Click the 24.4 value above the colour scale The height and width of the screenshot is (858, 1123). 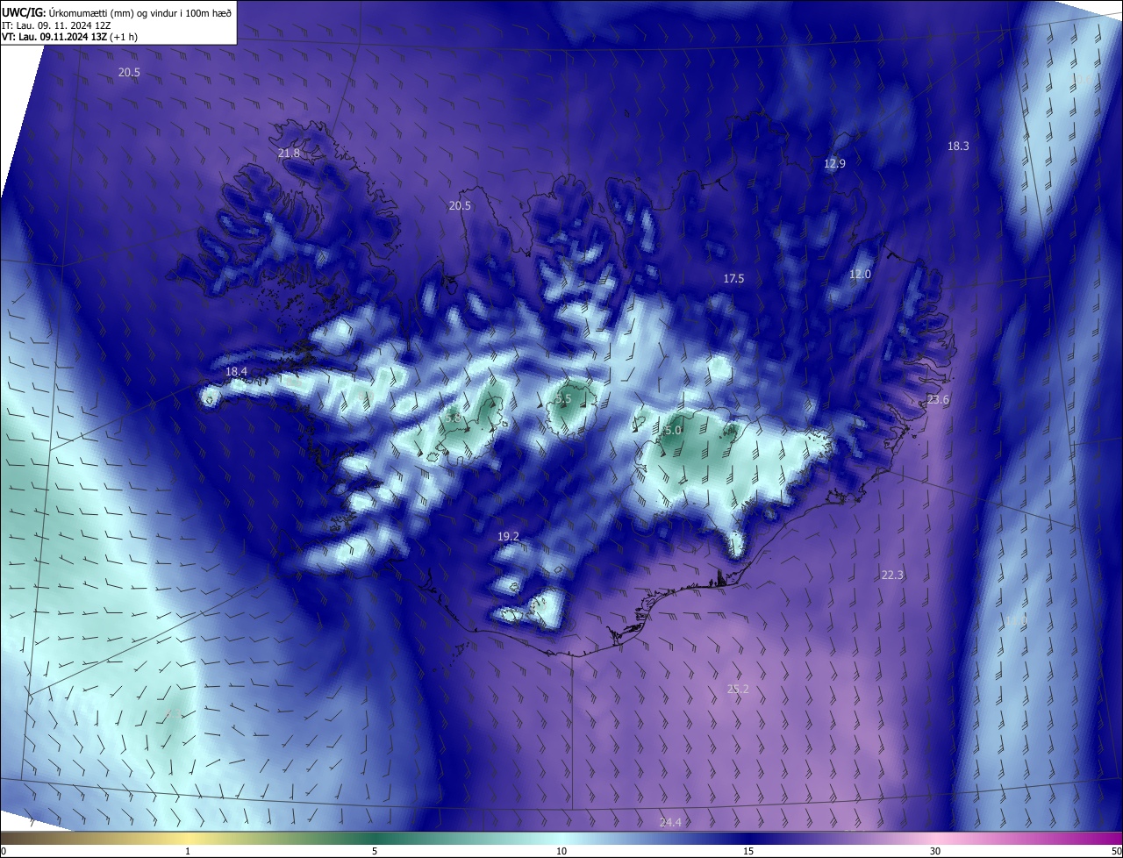point(670,823)
